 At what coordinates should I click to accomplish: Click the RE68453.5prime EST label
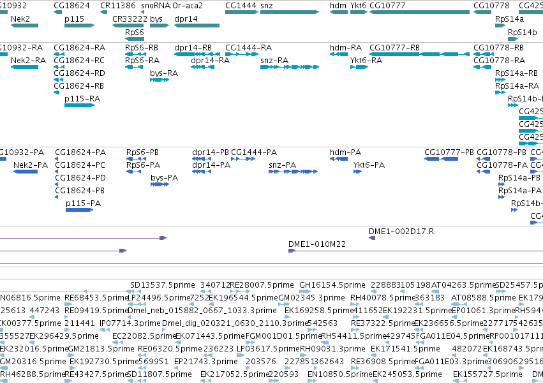coord(96,297)
